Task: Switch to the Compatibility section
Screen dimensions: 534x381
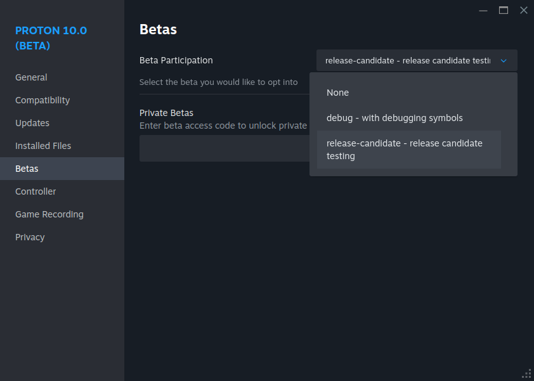Action: click(42, 100)
